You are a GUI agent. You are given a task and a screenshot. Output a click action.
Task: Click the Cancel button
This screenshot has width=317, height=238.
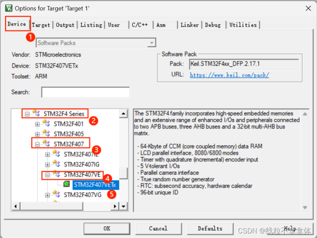158,229
